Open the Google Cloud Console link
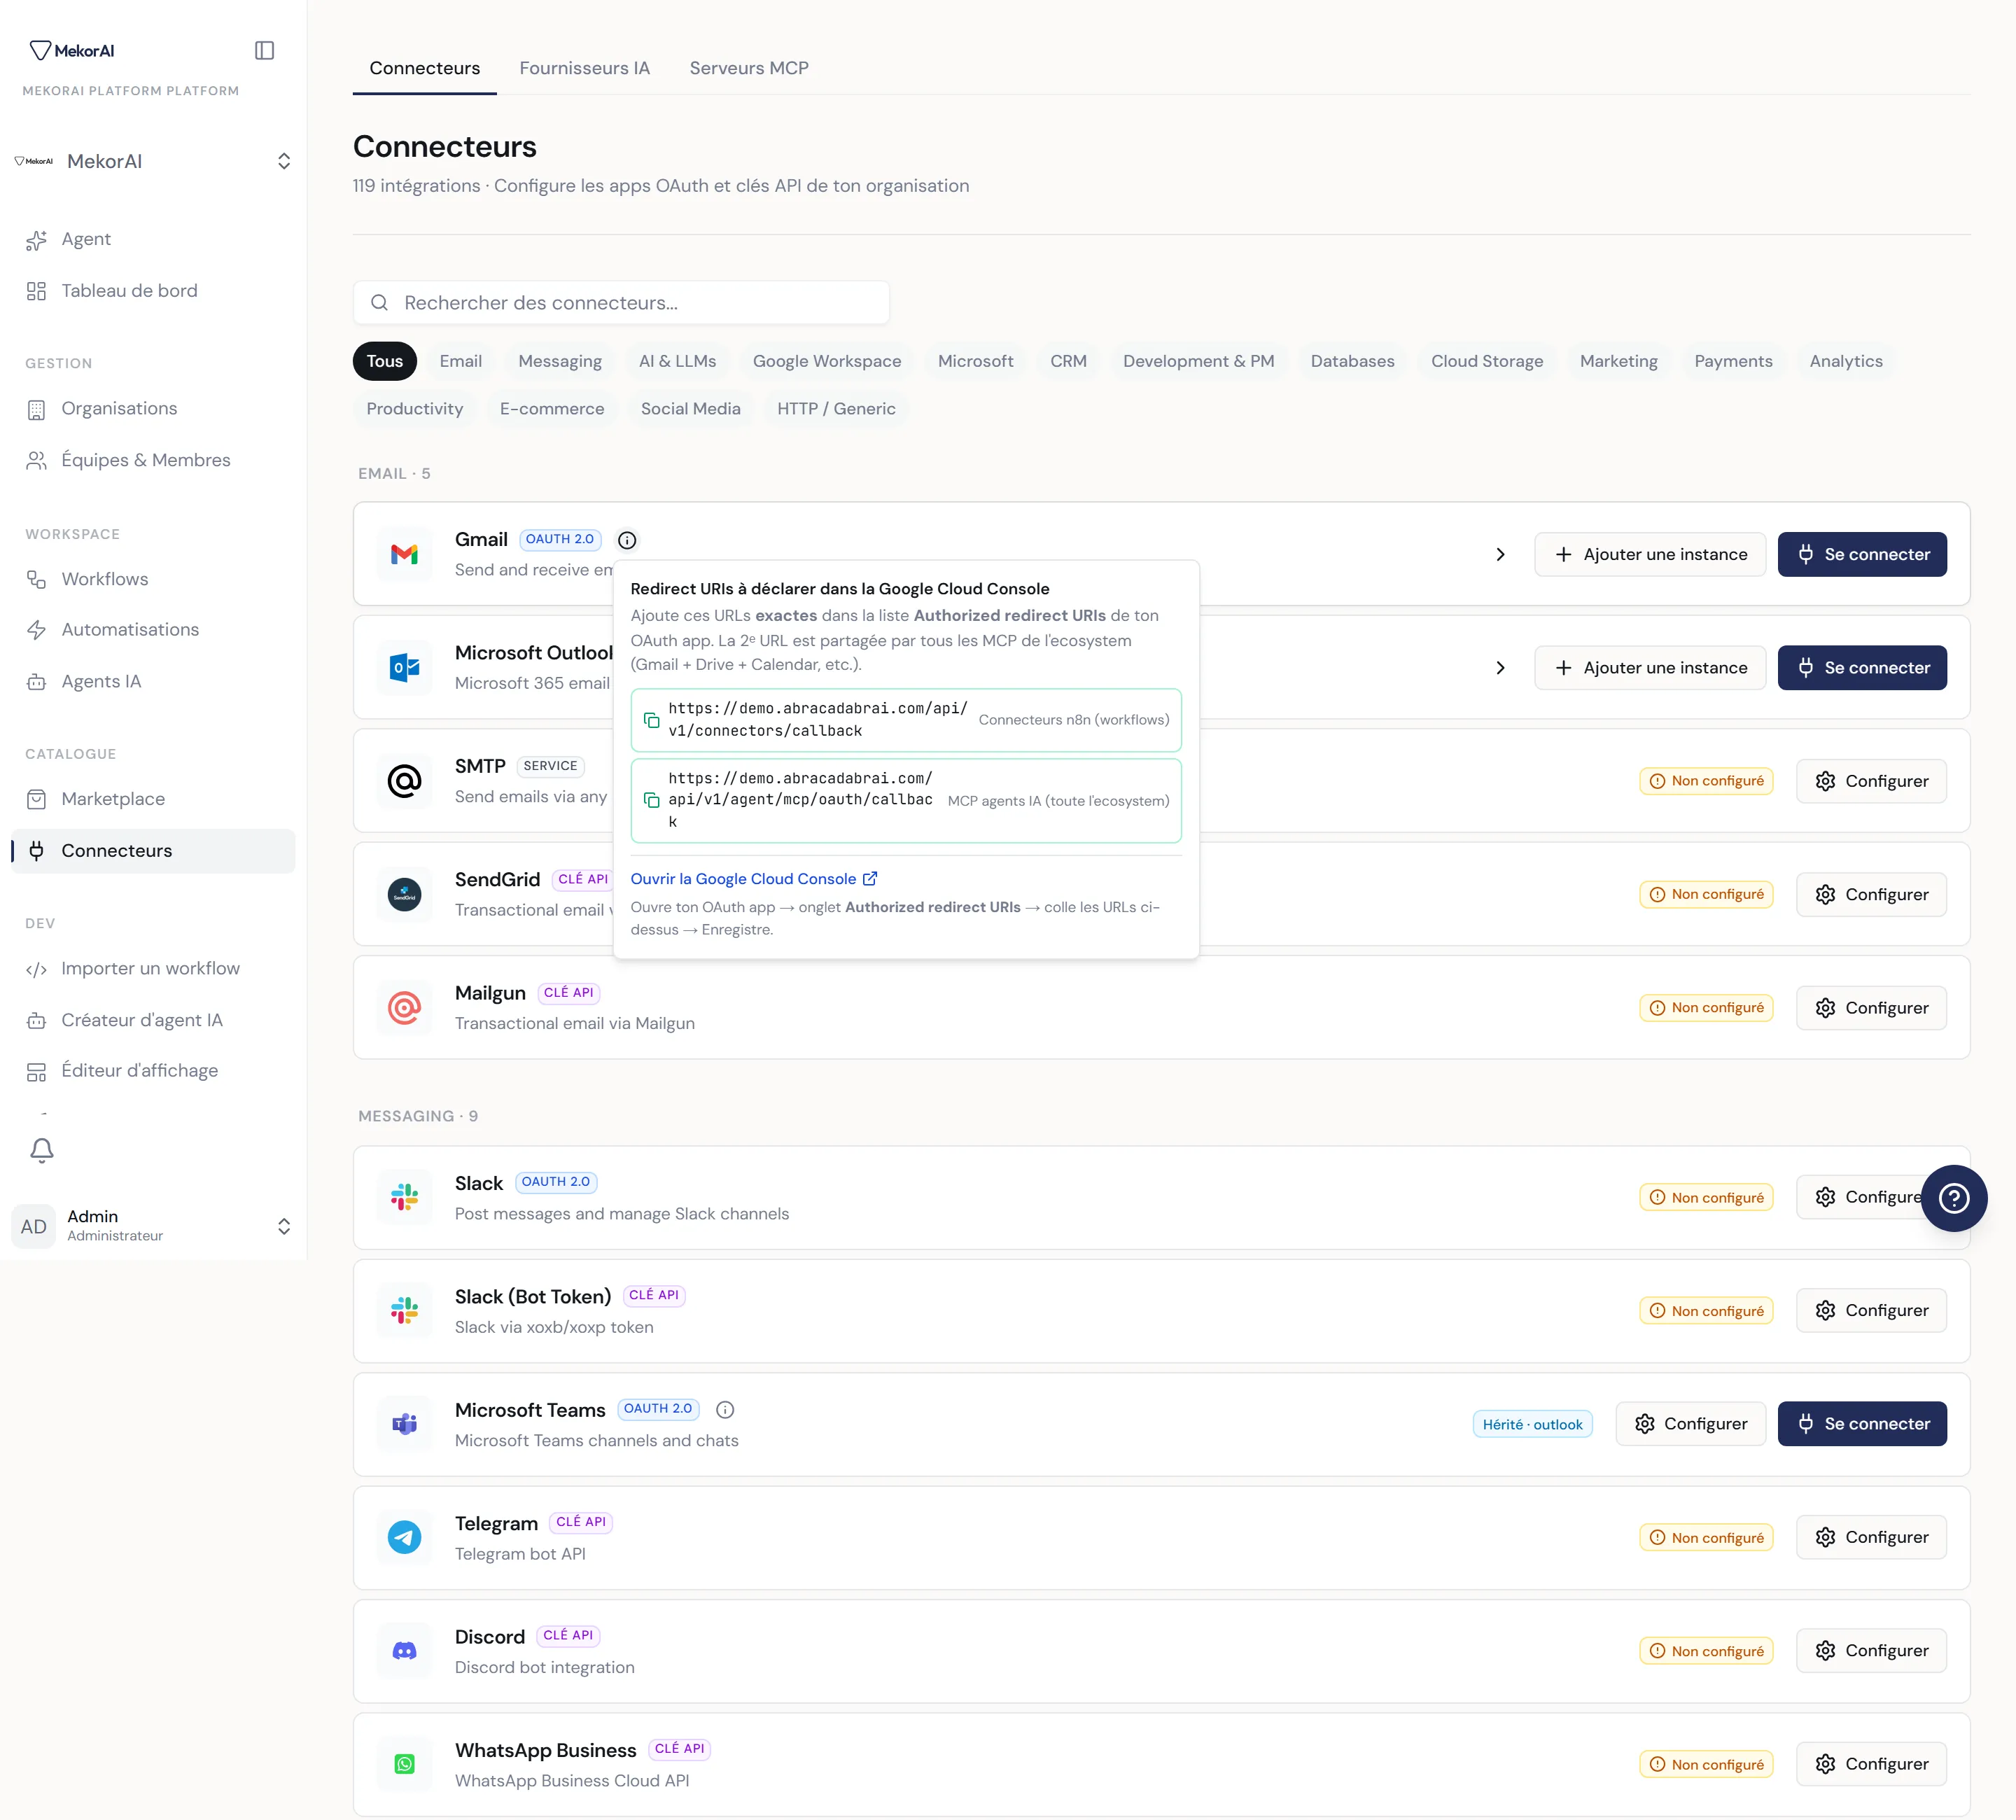This screenshot has height=1820, width=2016. [x=754, y=879]
